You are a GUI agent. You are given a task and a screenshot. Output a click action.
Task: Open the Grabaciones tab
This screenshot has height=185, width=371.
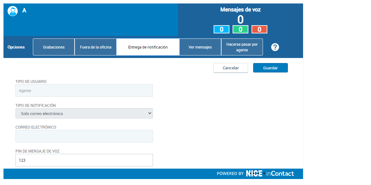(x=54, y=47)
